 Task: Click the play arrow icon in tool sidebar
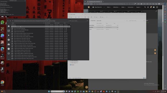[9, 35]
